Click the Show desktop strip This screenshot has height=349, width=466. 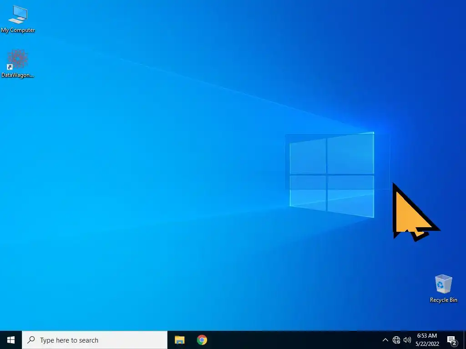click(x=465, y=340)
